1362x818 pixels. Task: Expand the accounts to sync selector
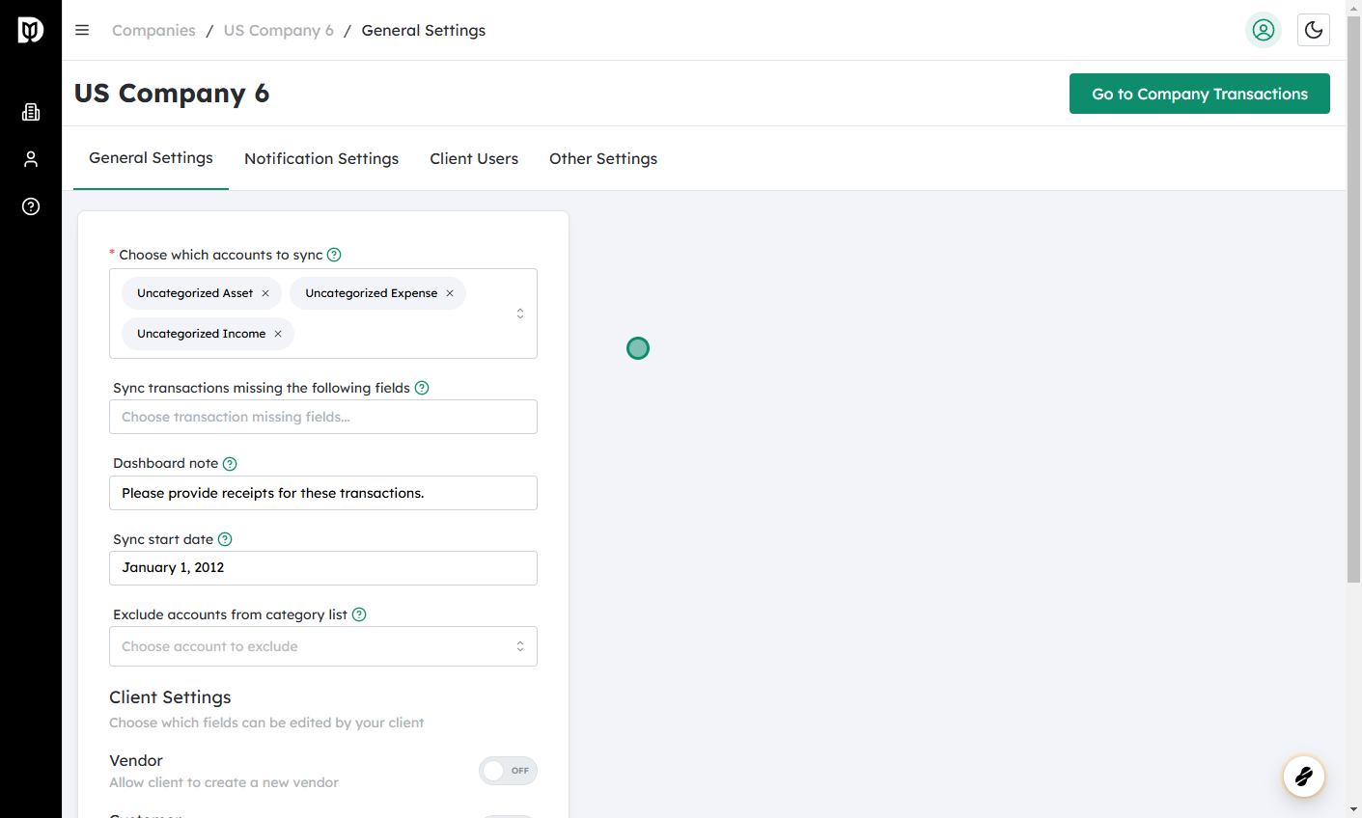coord(519,314)
